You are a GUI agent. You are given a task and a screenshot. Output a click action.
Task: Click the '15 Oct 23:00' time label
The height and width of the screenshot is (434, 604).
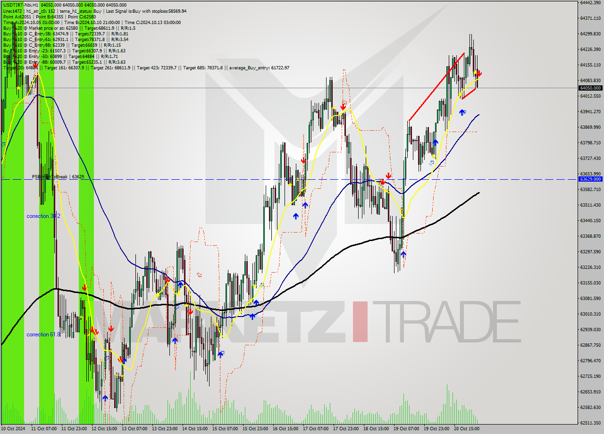point(255,429)
